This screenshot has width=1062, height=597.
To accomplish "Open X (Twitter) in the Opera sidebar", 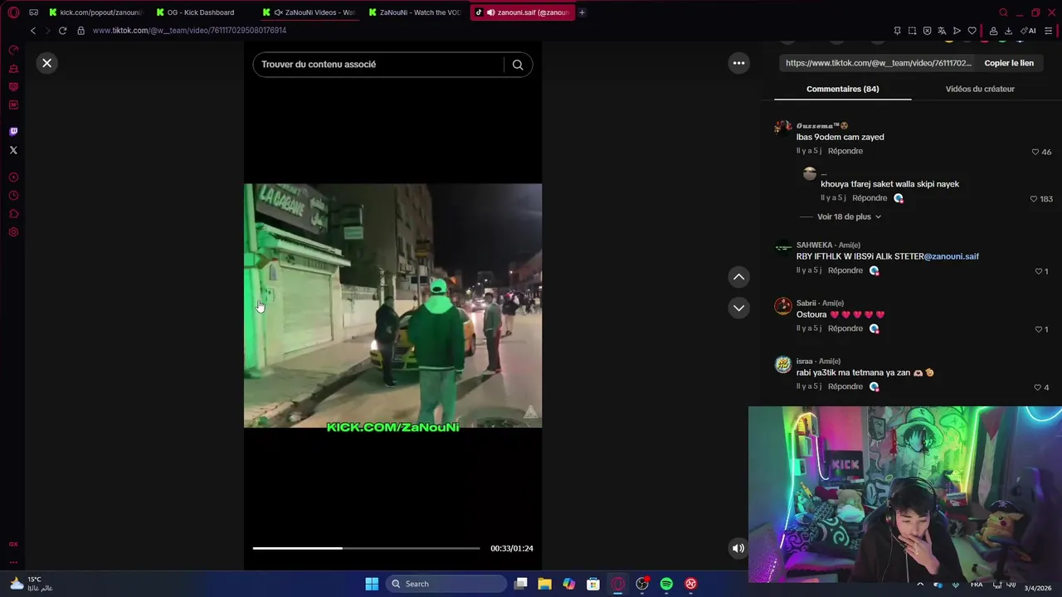I will (13, 150).
